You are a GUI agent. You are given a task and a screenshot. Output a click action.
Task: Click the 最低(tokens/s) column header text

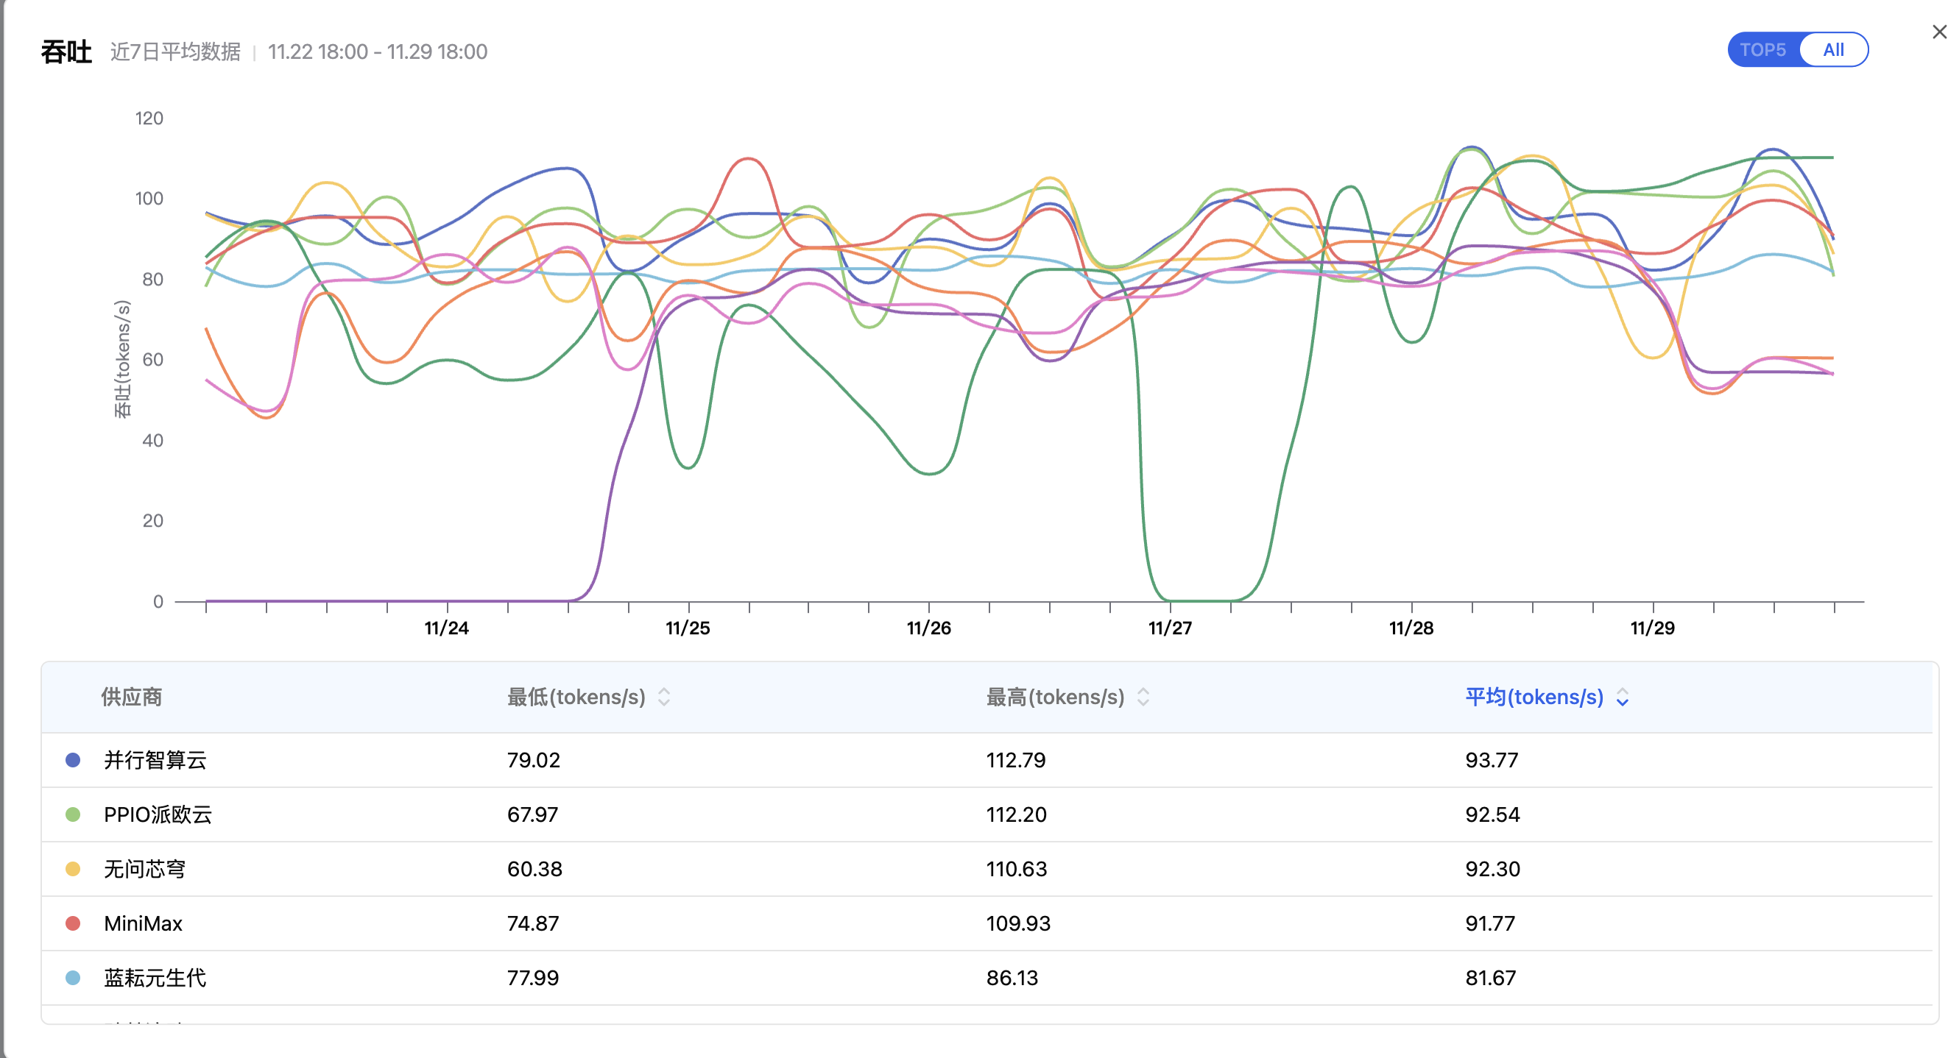[576, 697]
